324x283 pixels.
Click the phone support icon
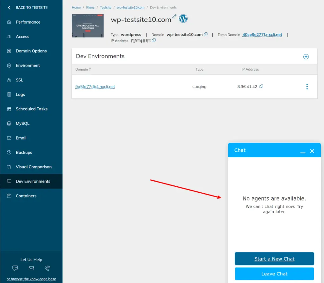pos(47,268)
